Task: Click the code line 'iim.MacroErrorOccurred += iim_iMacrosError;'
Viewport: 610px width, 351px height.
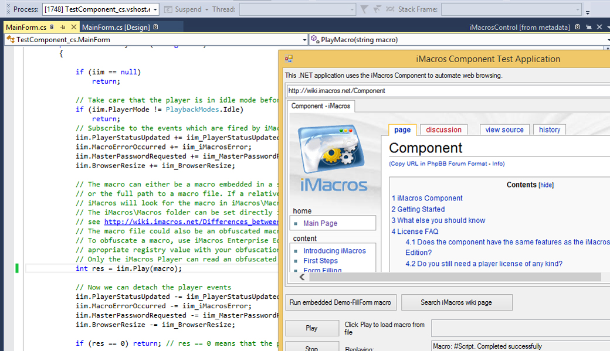Action: click(164, 147)
